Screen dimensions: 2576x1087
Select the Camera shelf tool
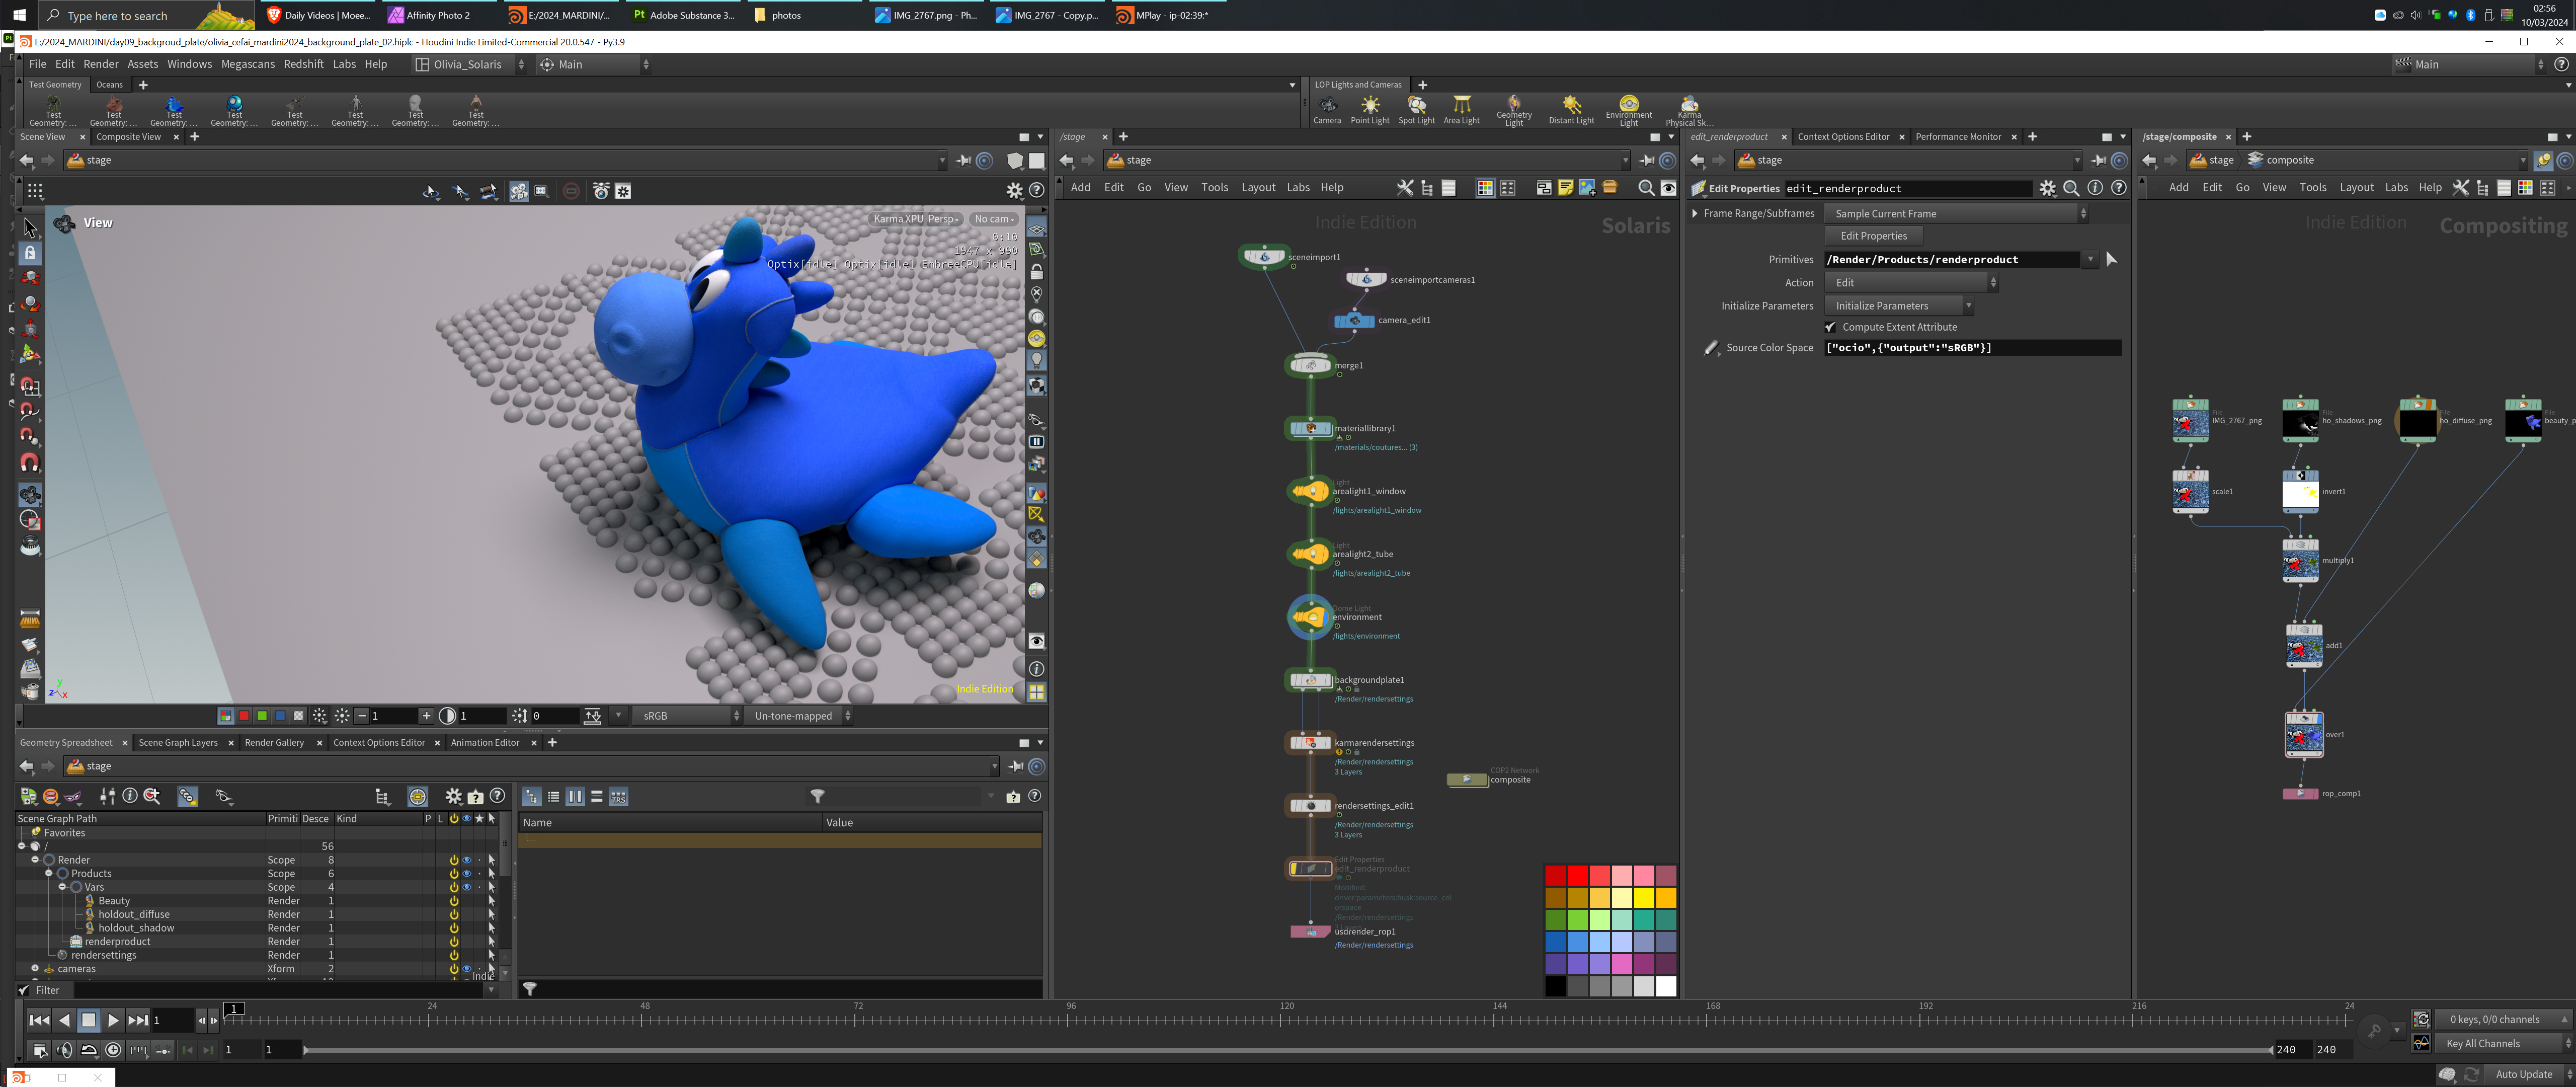coord(1327,109)
